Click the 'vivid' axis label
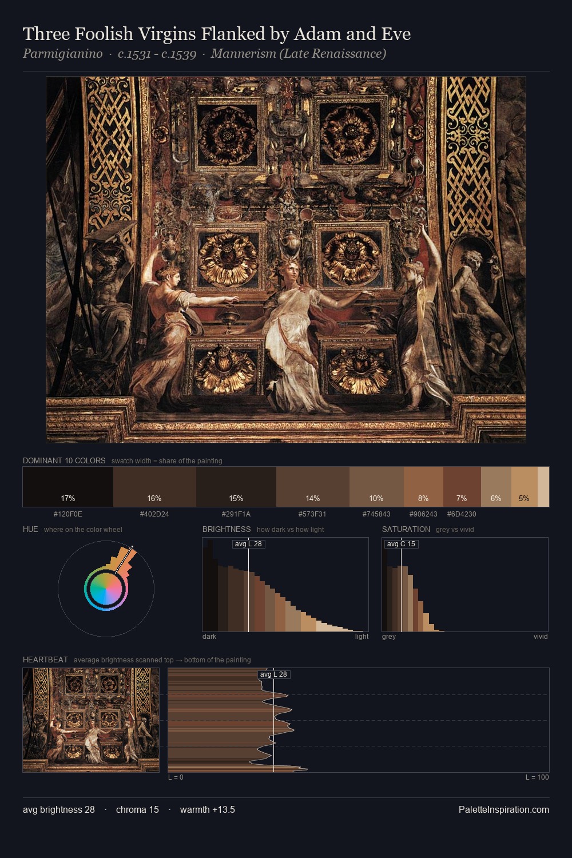The image size is (572, 858). point(541,637)
